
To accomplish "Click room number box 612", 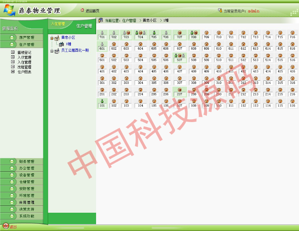I will pyautogui.click(x=243, y=49).
